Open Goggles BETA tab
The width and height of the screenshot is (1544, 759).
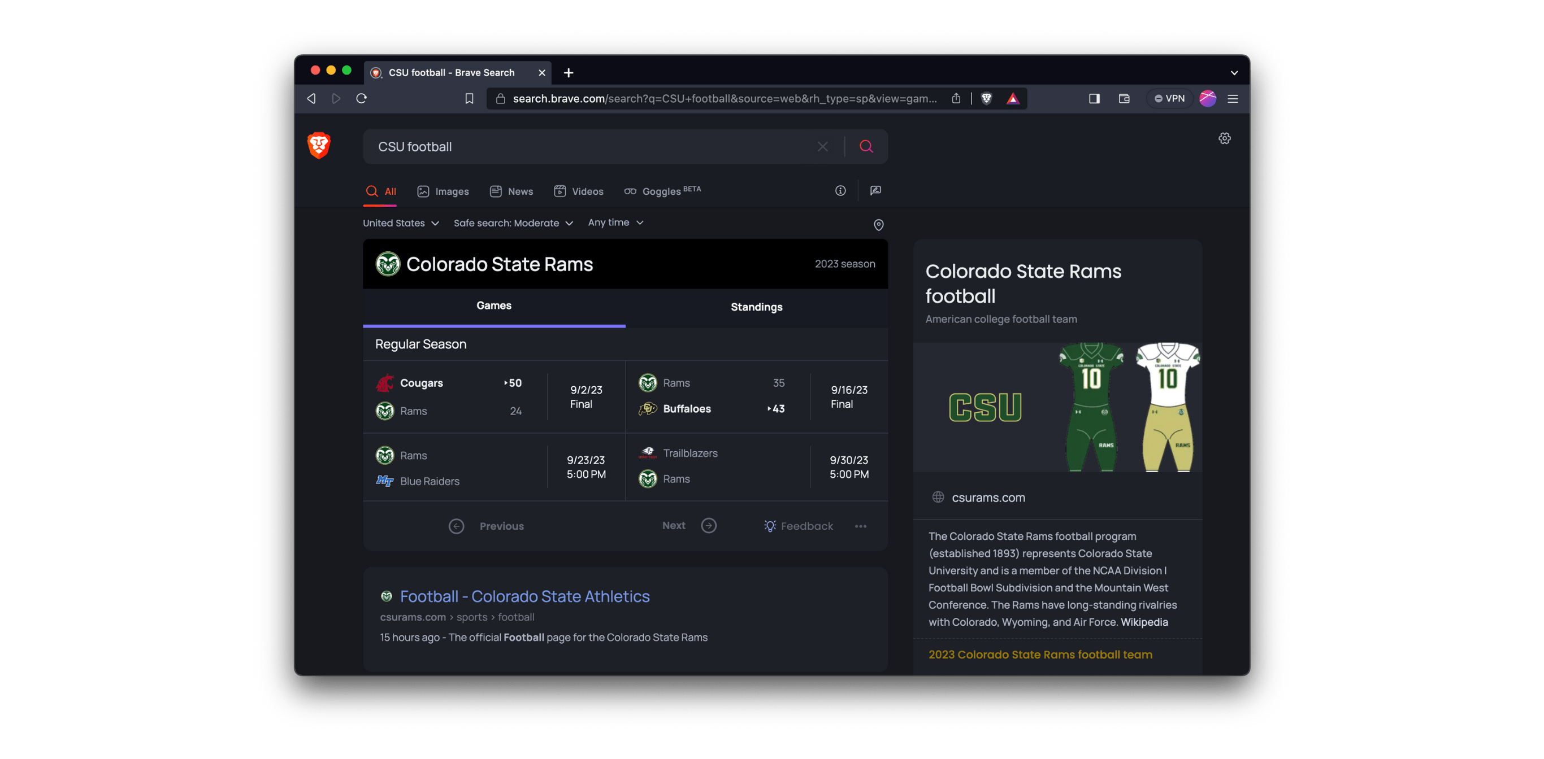[662, 191]
